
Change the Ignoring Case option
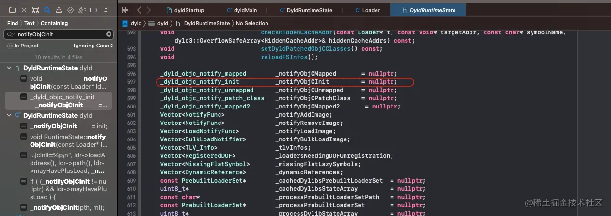click(94, 46)
